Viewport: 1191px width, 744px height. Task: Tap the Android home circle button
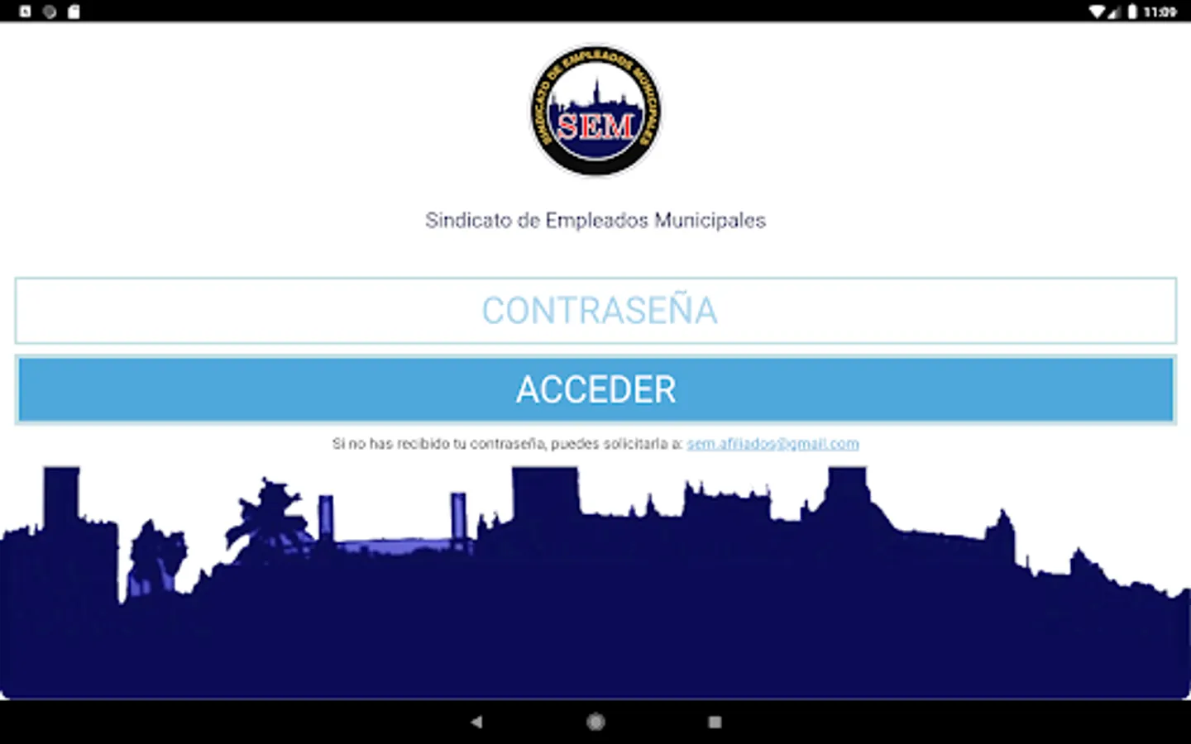tap(595, 722)
